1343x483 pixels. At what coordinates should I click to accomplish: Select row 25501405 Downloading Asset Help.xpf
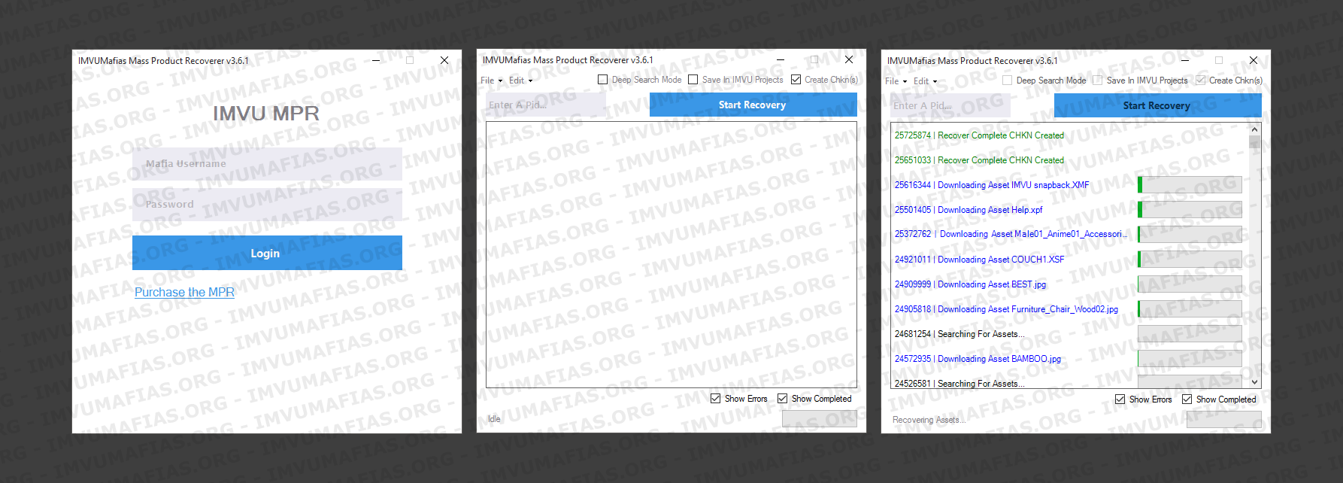[969, 210]
